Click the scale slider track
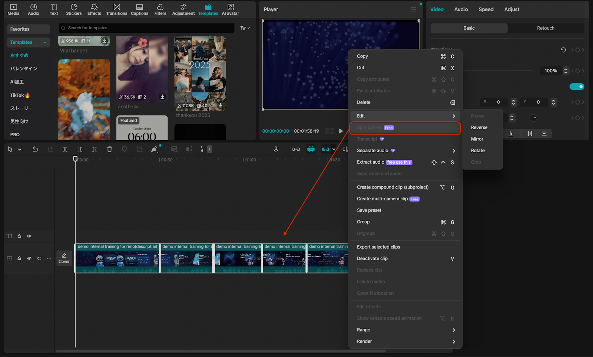 [x=497, y=71]
